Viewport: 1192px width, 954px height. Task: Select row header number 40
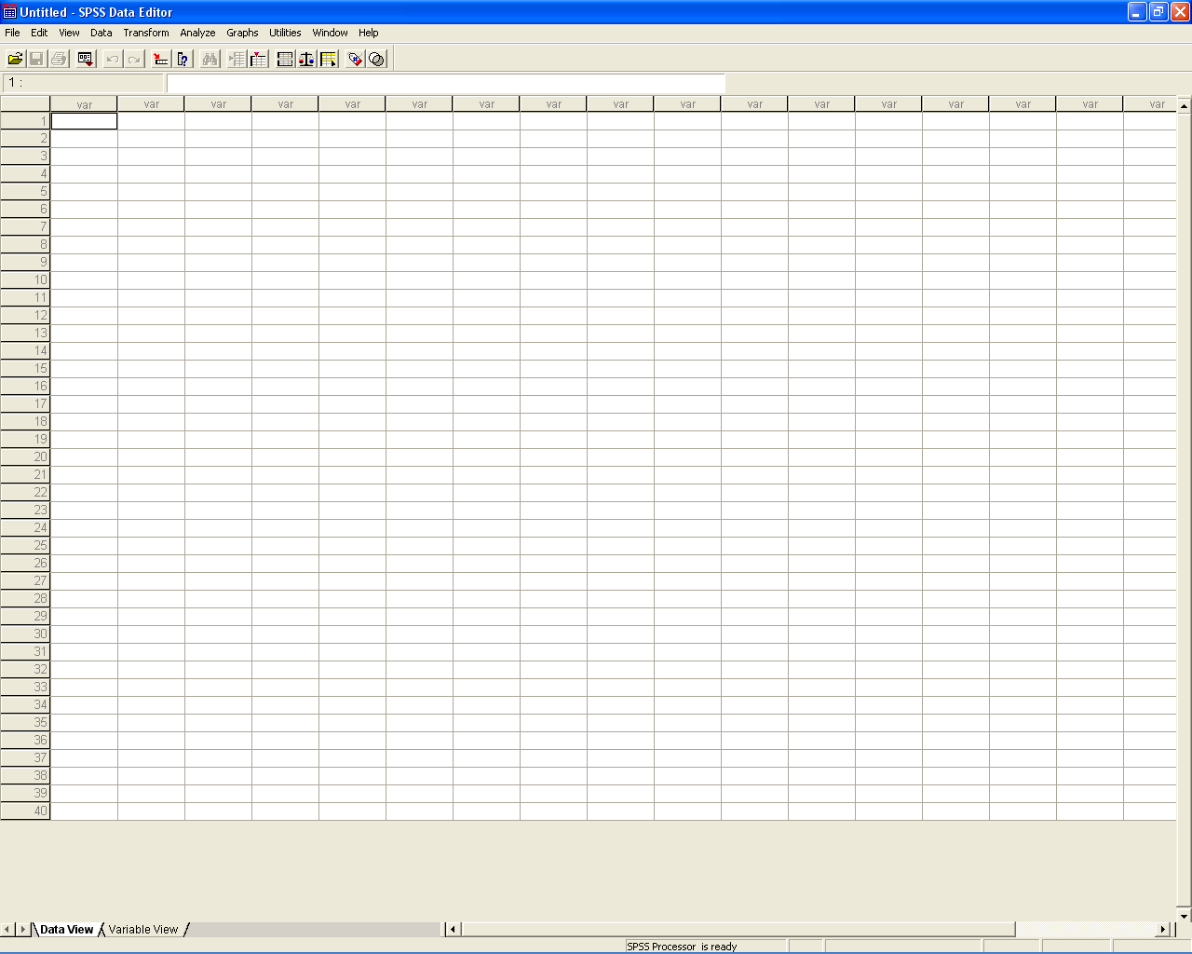tap(25, 811)
